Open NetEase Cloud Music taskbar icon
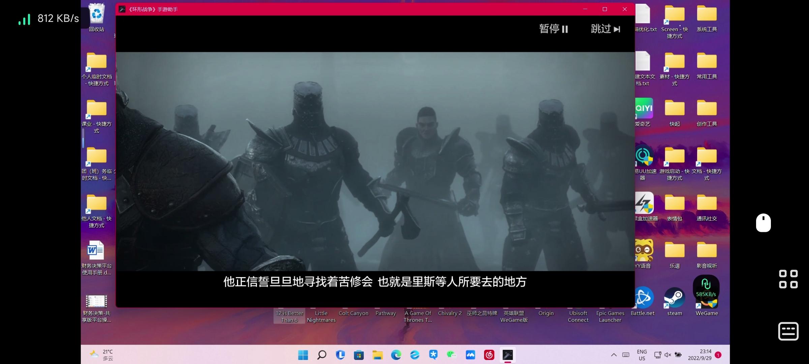This screenshot has width=809, height=364. click(x=489, y=355)
